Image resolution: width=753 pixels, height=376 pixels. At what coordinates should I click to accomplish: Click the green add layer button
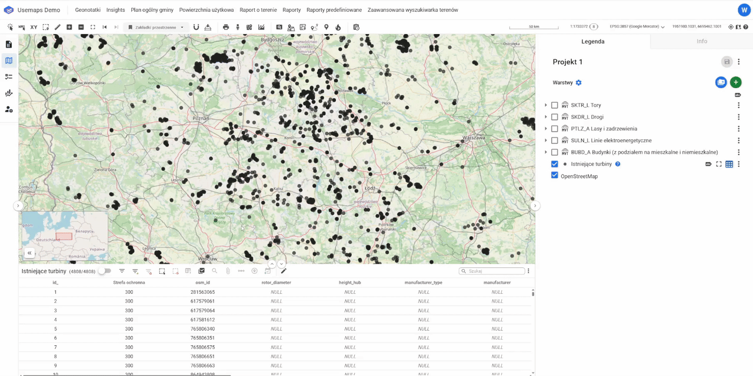(x=735, y=83)
